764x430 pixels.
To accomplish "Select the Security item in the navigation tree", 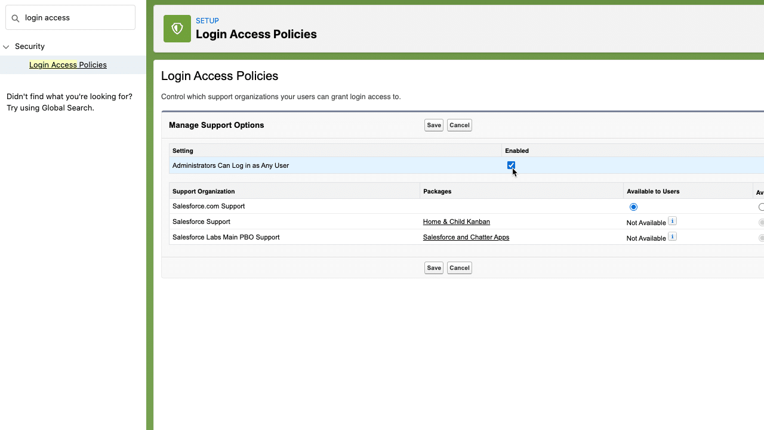I will (29, 47).
